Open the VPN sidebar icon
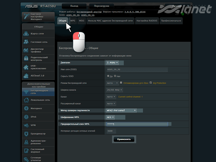This screenshot has width=216, height=162. coord(26,125)
